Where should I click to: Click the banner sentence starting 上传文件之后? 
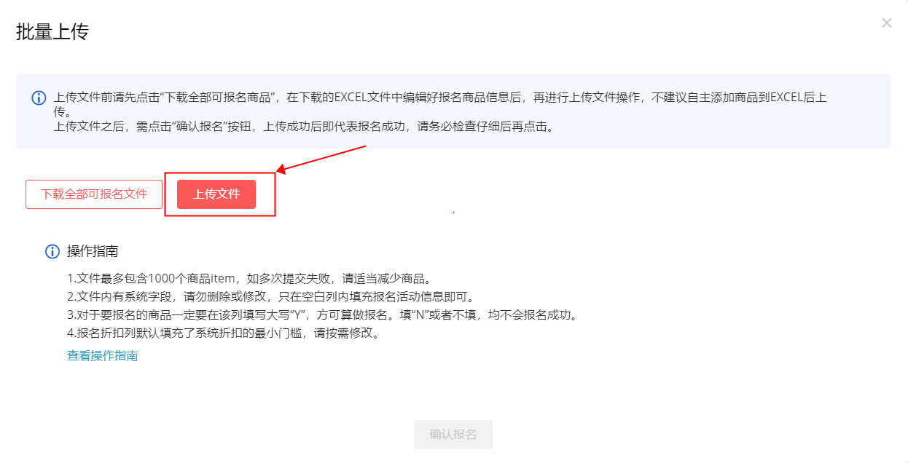coord(304,127)
